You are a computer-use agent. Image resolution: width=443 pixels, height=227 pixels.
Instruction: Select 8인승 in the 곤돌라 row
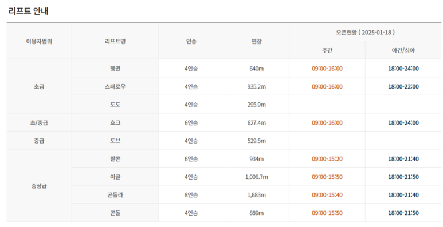[191, 195]
